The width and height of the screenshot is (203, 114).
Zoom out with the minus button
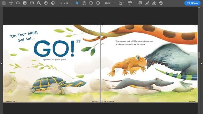91,3
